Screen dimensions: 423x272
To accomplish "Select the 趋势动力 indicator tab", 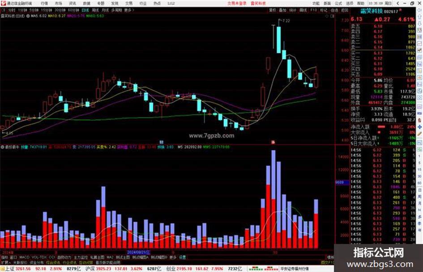I will click(x=64, y=257).
